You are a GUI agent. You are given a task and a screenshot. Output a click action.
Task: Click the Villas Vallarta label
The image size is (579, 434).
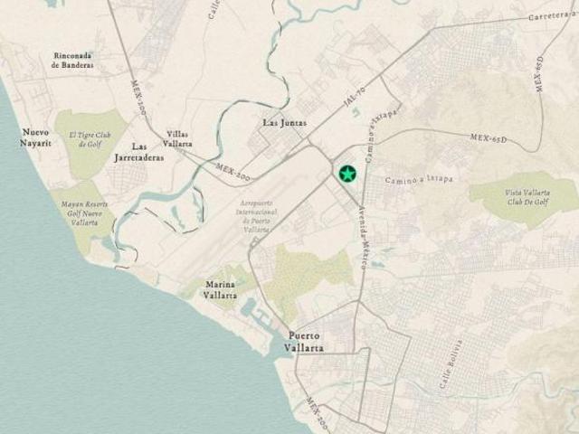tap(177, 138)
